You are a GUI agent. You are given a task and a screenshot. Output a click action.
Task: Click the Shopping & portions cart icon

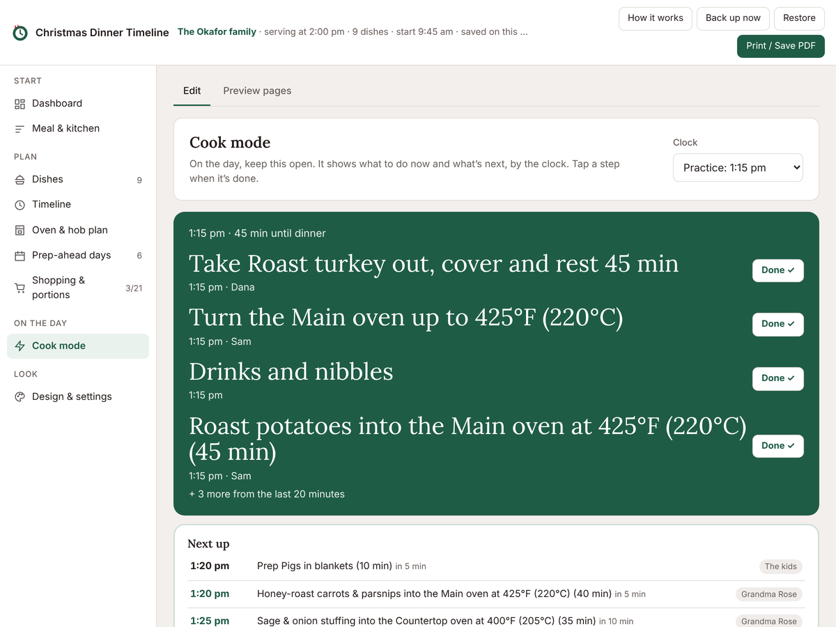[20, 288]
